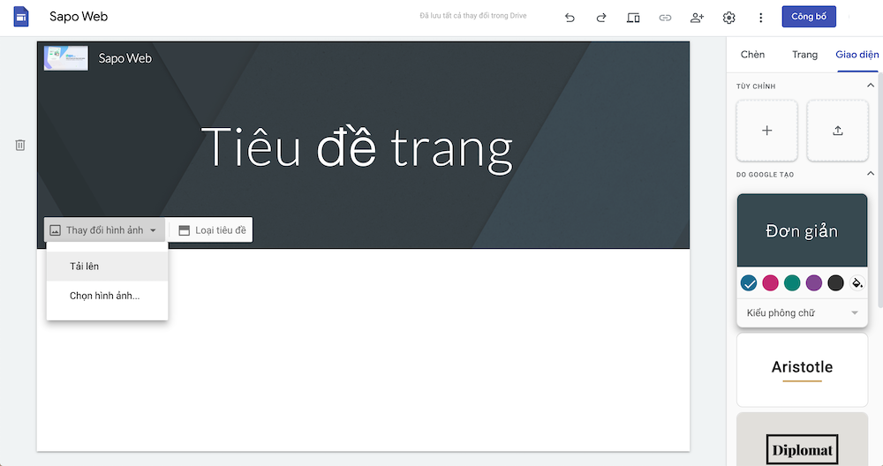Create a custom theme with plus
Viewport: 883px width, 466px height.
767,131
